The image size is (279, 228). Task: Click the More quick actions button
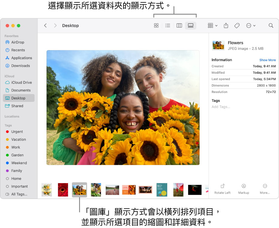(x=265, y=189)
